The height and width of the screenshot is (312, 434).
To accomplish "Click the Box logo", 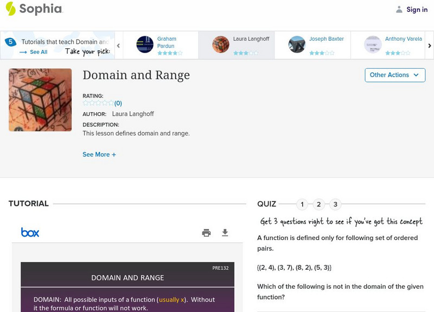I will [30, 232].
